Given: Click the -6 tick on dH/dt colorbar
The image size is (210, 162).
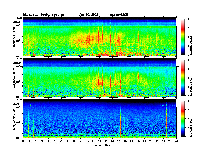Looking at the screenshot, I should point(188,55).
